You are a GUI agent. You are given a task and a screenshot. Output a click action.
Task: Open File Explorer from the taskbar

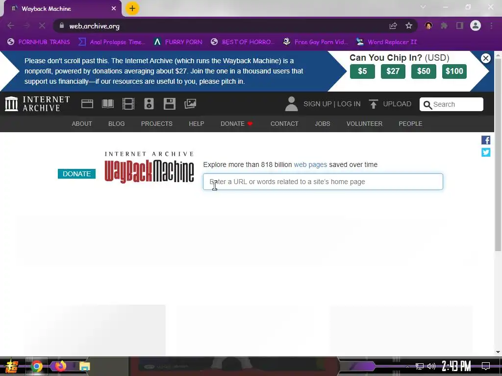click(x=84, y=366)
